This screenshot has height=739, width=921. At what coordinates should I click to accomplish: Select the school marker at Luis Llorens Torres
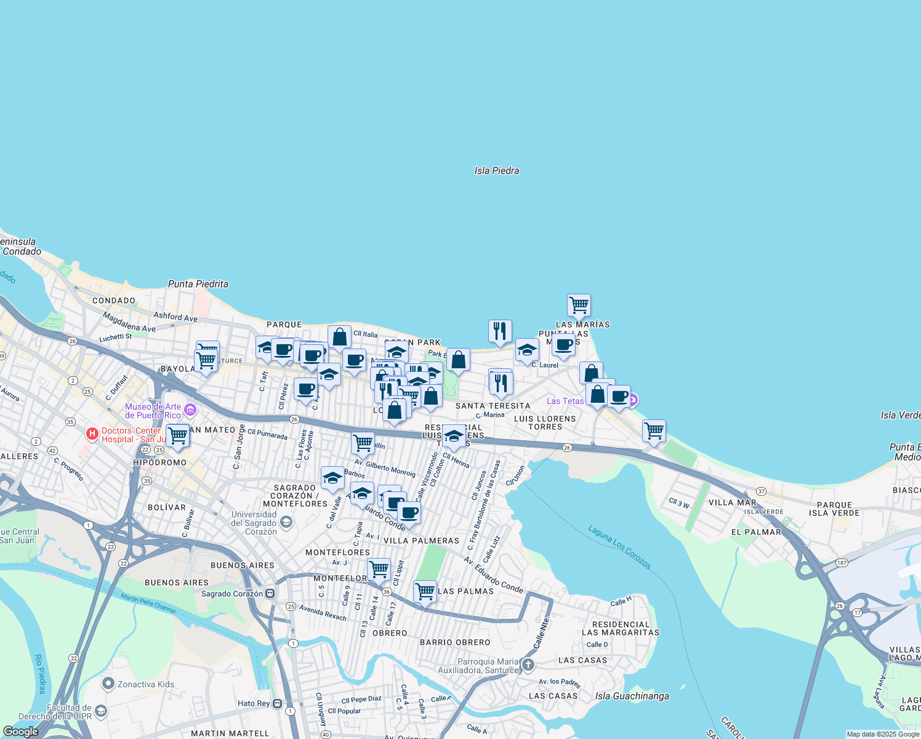point(454,436)
